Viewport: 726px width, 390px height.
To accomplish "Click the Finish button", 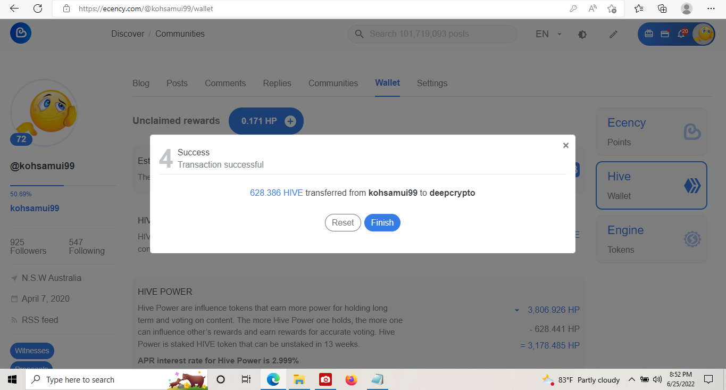I will [x=382, y=222].
